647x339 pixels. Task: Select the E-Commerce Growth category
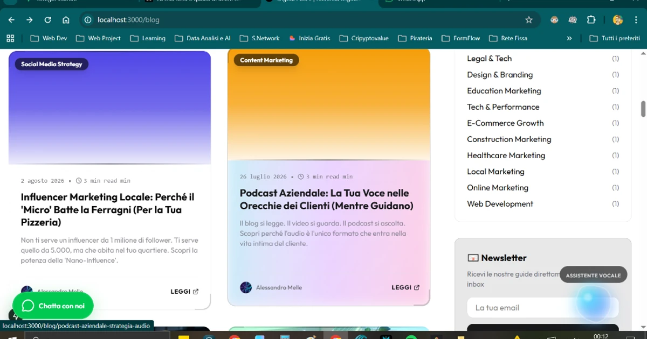[505, 123]
